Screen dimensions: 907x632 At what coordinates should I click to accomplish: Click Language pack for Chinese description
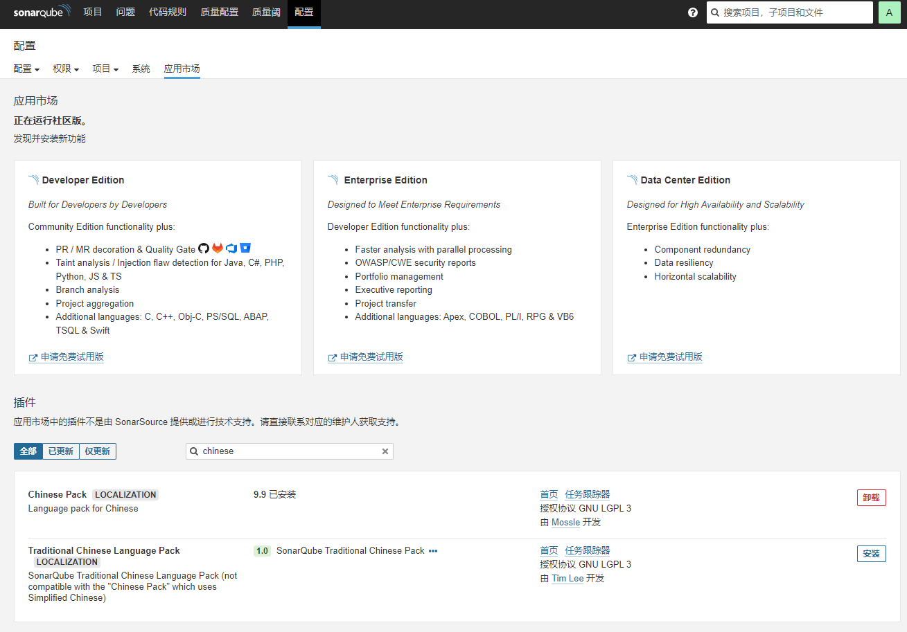coord(83,509)
